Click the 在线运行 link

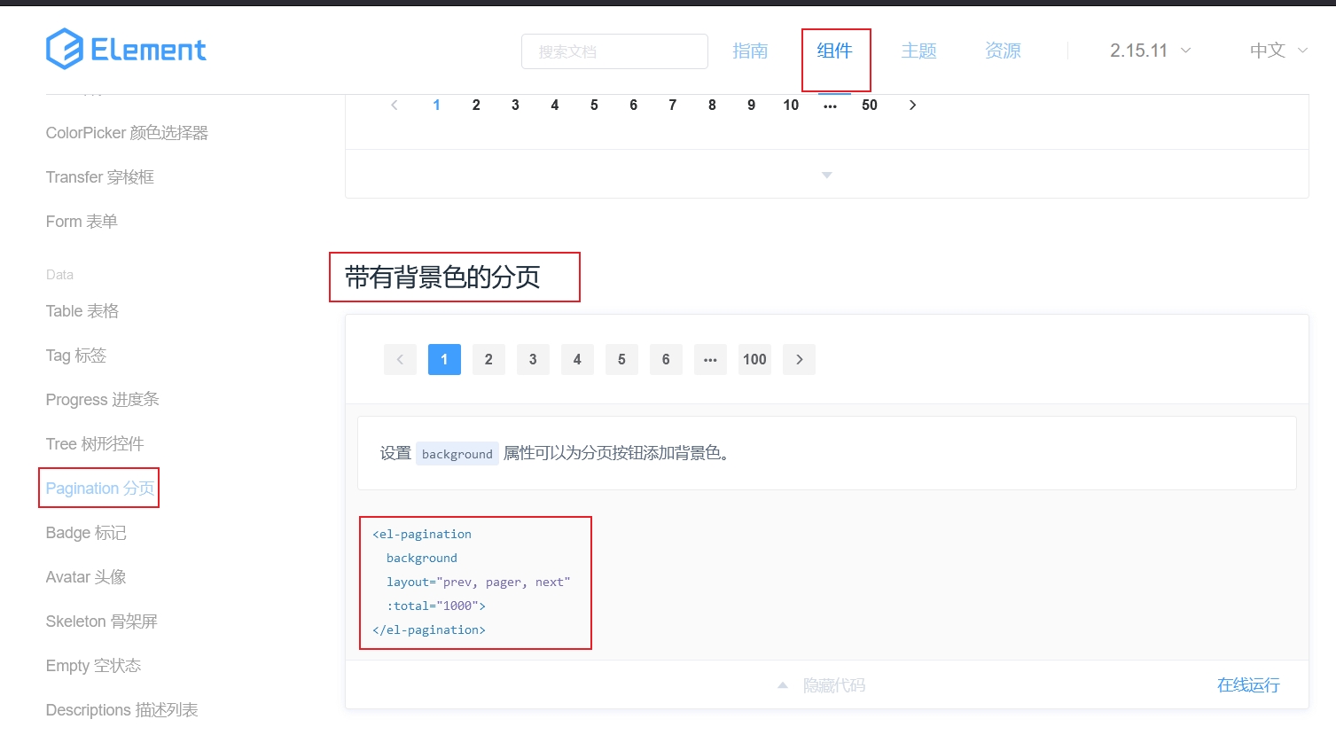[x=1247, y=684]
